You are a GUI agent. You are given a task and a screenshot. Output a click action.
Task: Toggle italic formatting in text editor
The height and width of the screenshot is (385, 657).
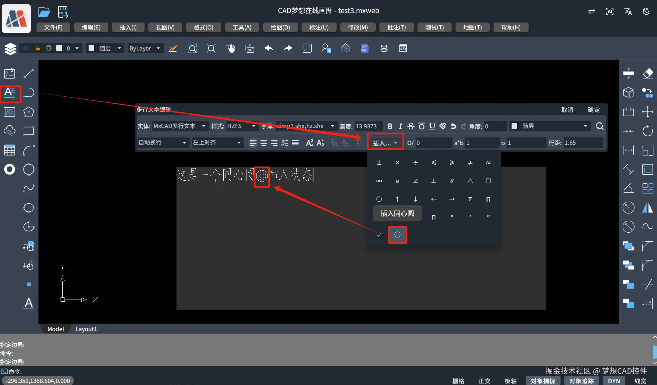400,126
